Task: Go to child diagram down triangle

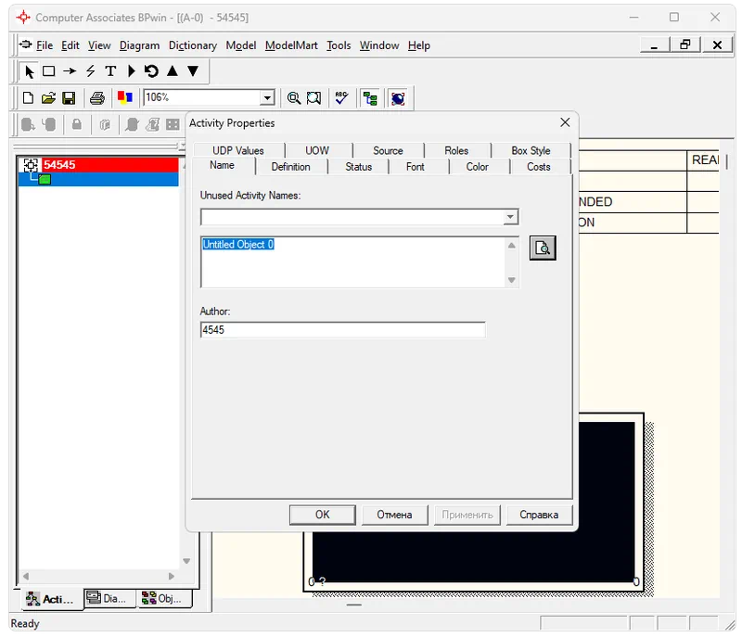Action: tap(193, 71)
